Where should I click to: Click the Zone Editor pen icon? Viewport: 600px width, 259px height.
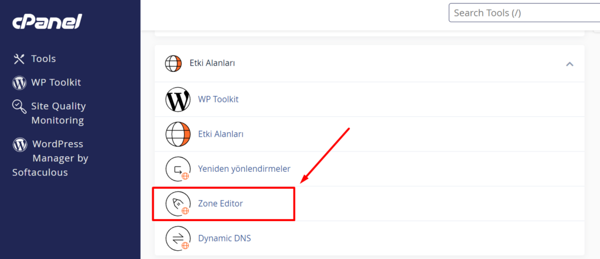pyautogui.click(x=178, y=203)
